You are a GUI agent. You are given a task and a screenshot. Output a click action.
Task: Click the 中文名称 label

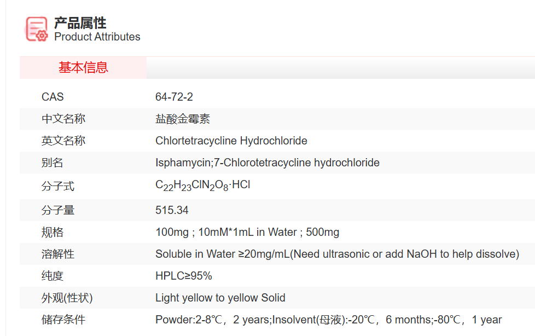coord(63,119)
